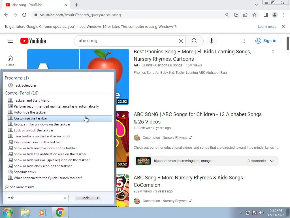Screen dimensions: 290x218
Task: Open the Chrome three-dot menu
Action: click(x=284, y=15)
